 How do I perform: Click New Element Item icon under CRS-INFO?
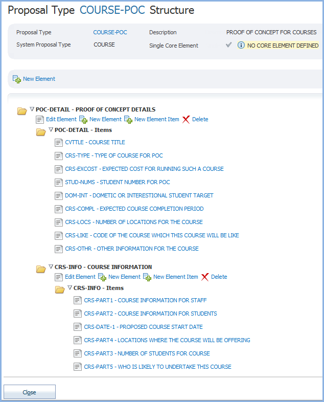(147, 277)
